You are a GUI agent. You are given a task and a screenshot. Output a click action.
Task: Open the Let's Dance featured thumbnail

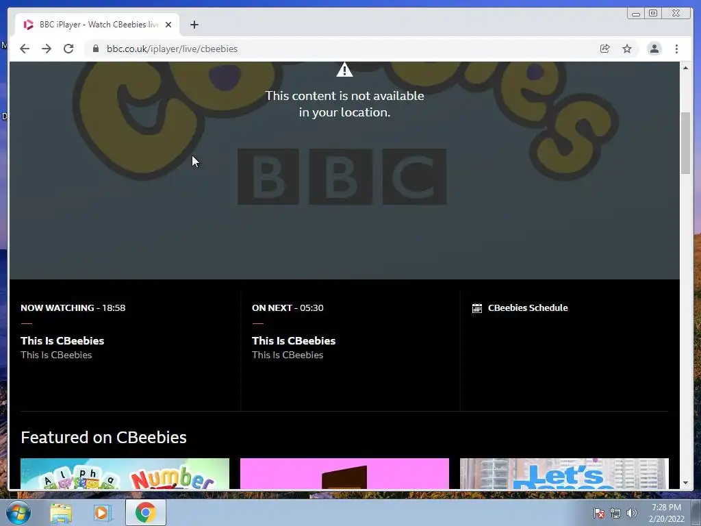tap(564, 474)
